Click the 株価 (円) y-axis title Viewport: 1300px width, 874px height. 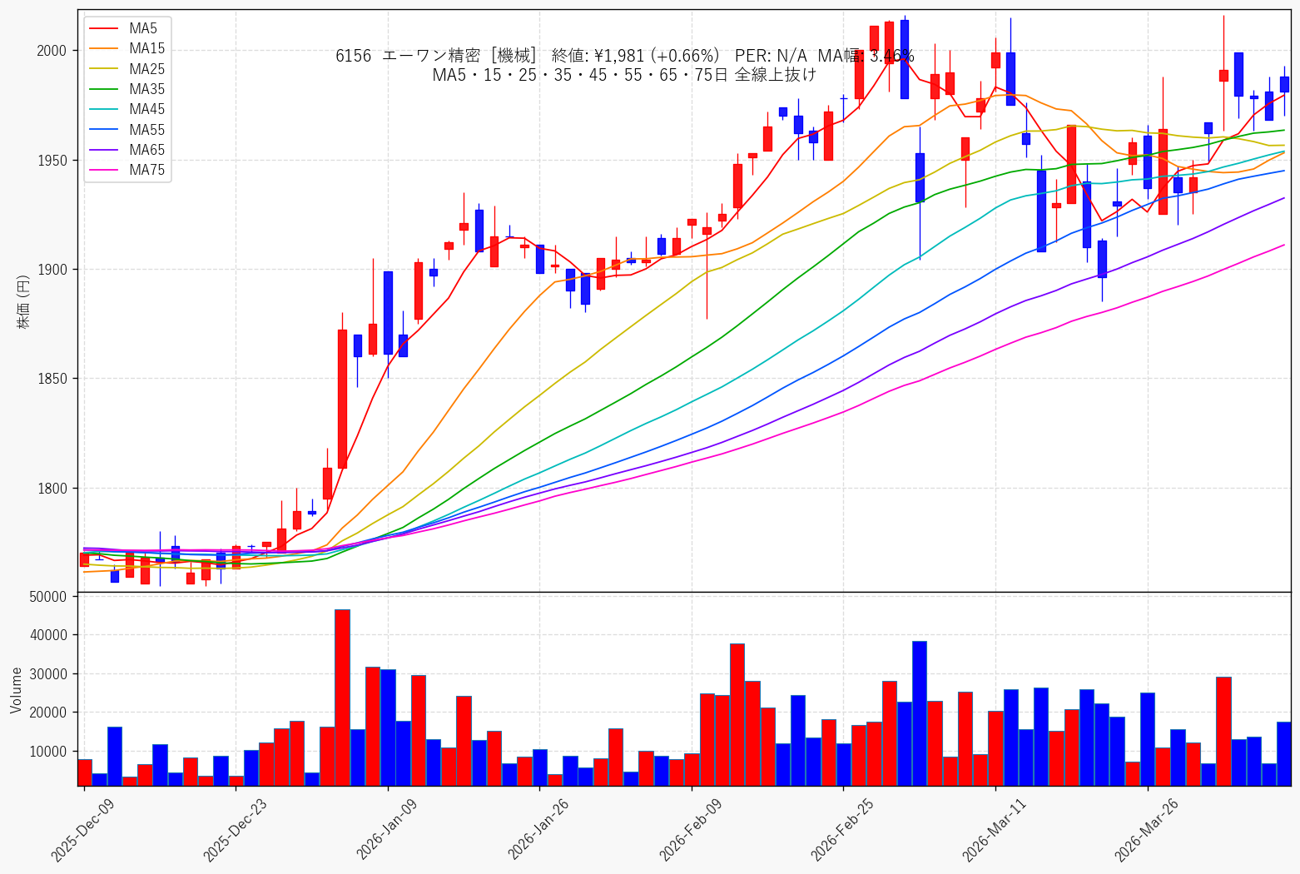pos(23,301)
